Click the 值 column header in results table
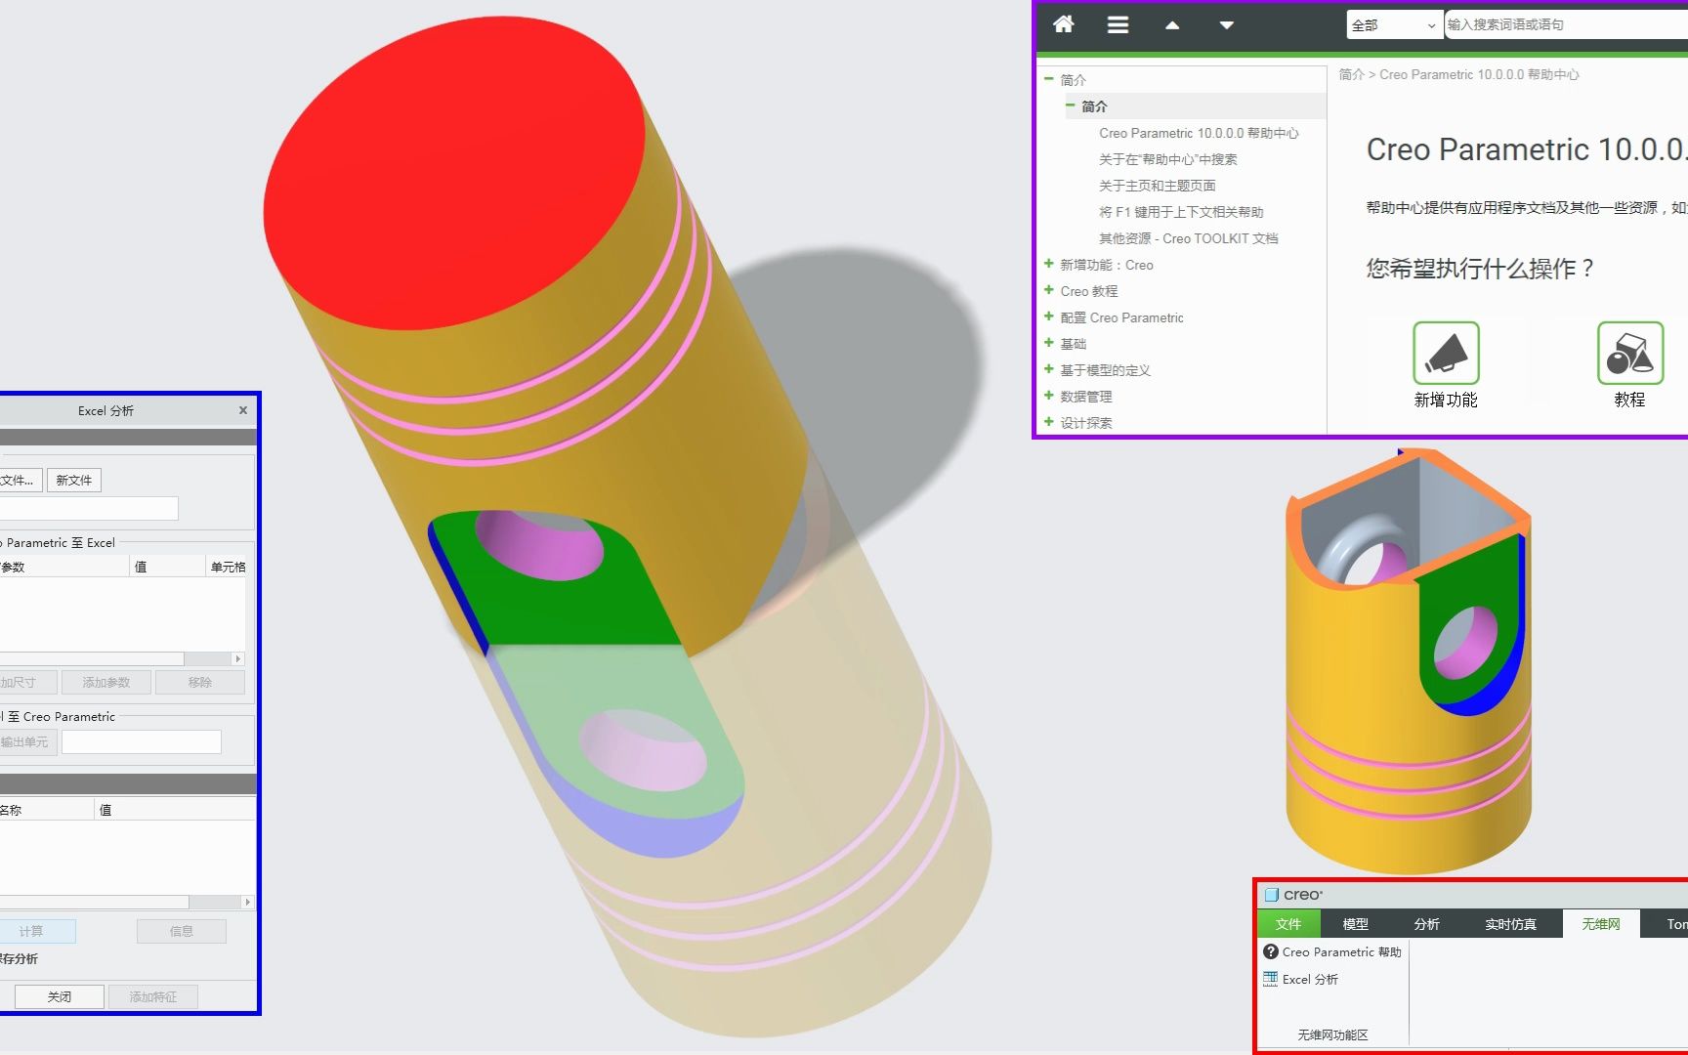The height and width of the screenshot is (1055, 1688). point(176,810)
